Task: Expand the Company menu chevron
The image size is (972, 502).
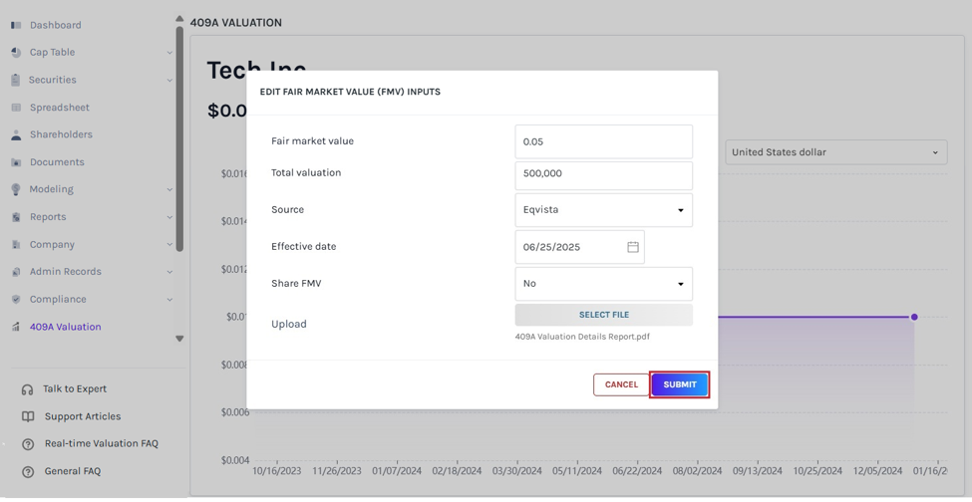Action: click(169, 244)
